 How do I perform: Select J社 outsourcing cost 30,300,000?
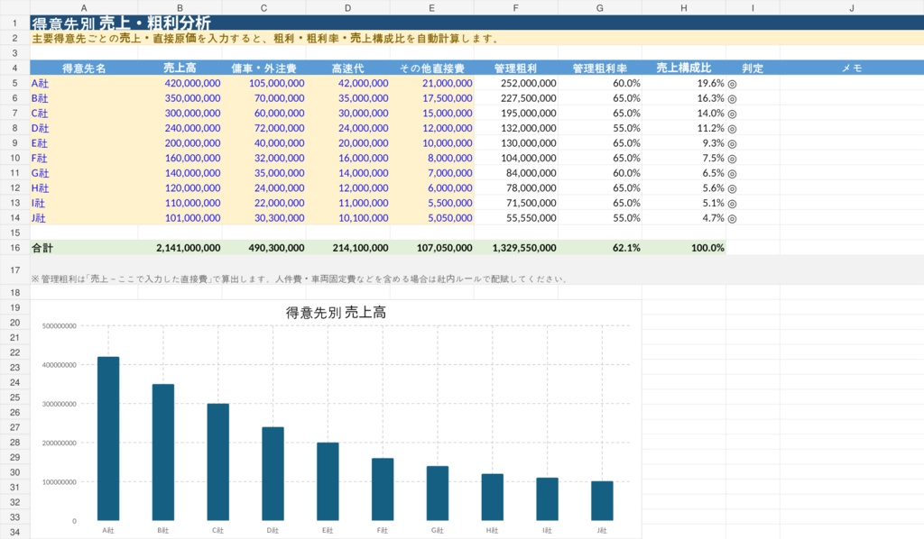(264, 218)
